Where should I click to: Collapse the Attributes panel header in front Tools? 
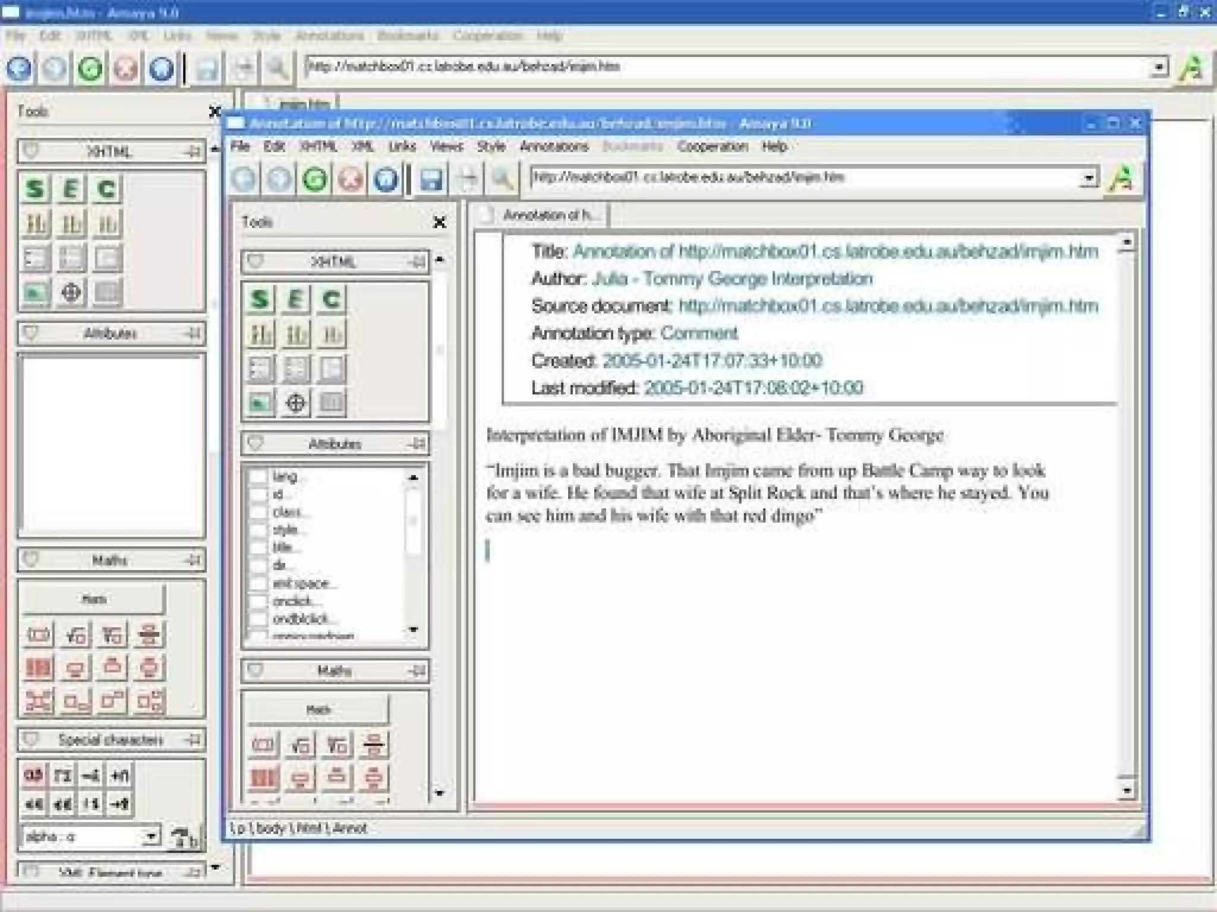click(x=335, y=444)
